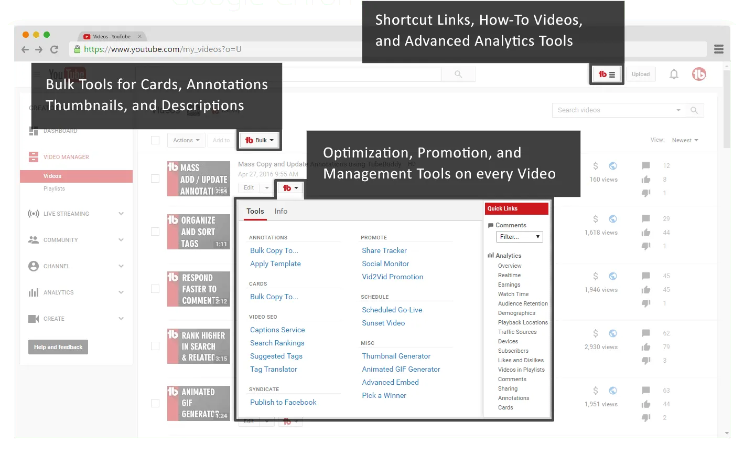Image resolution: width=744 pixels, height=452 pixels.
Task: Open the Bulk dropdown menu
Action: [258, 140]
